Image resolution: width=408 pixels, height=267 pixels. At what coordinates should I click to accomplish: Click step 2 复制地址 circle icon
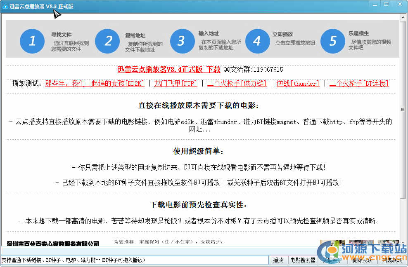[107, 41]
